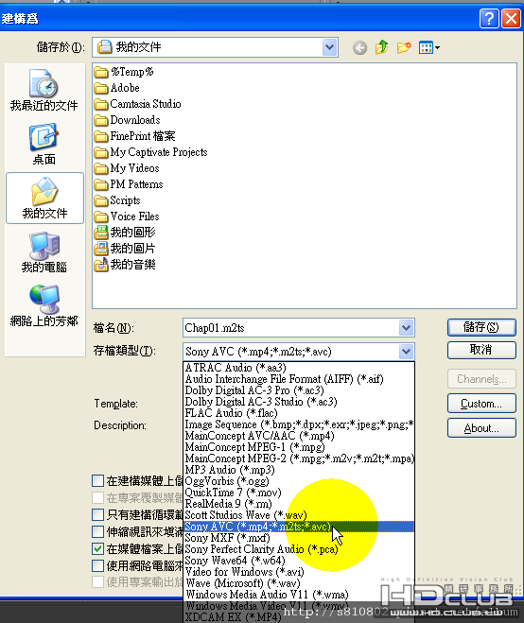Screen dimensions: 524x623
Task: Go up one folder level icon
Action: [x=382, y=47]
